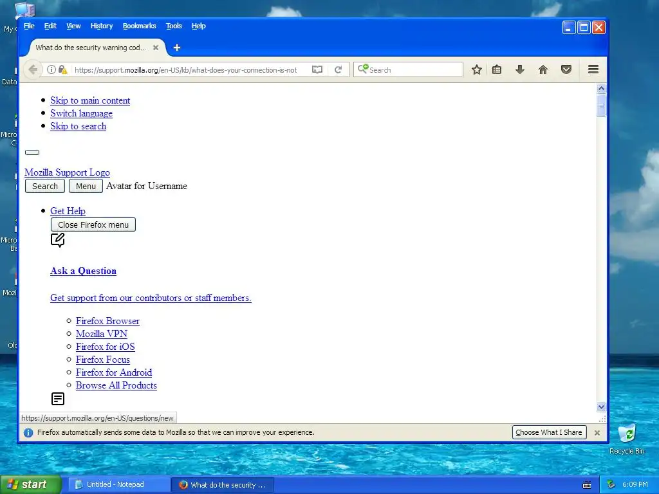Image resolution: width=659 pixels, height=494 pixels.
Task: Click the Switch language link
Action: [82, 113]
